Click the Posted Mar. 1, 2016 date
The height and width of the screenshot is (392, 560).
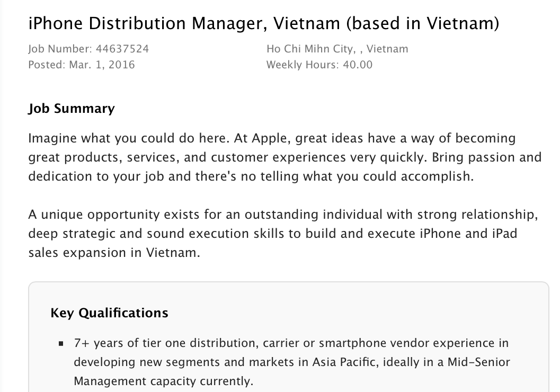(x=81, y=65)
